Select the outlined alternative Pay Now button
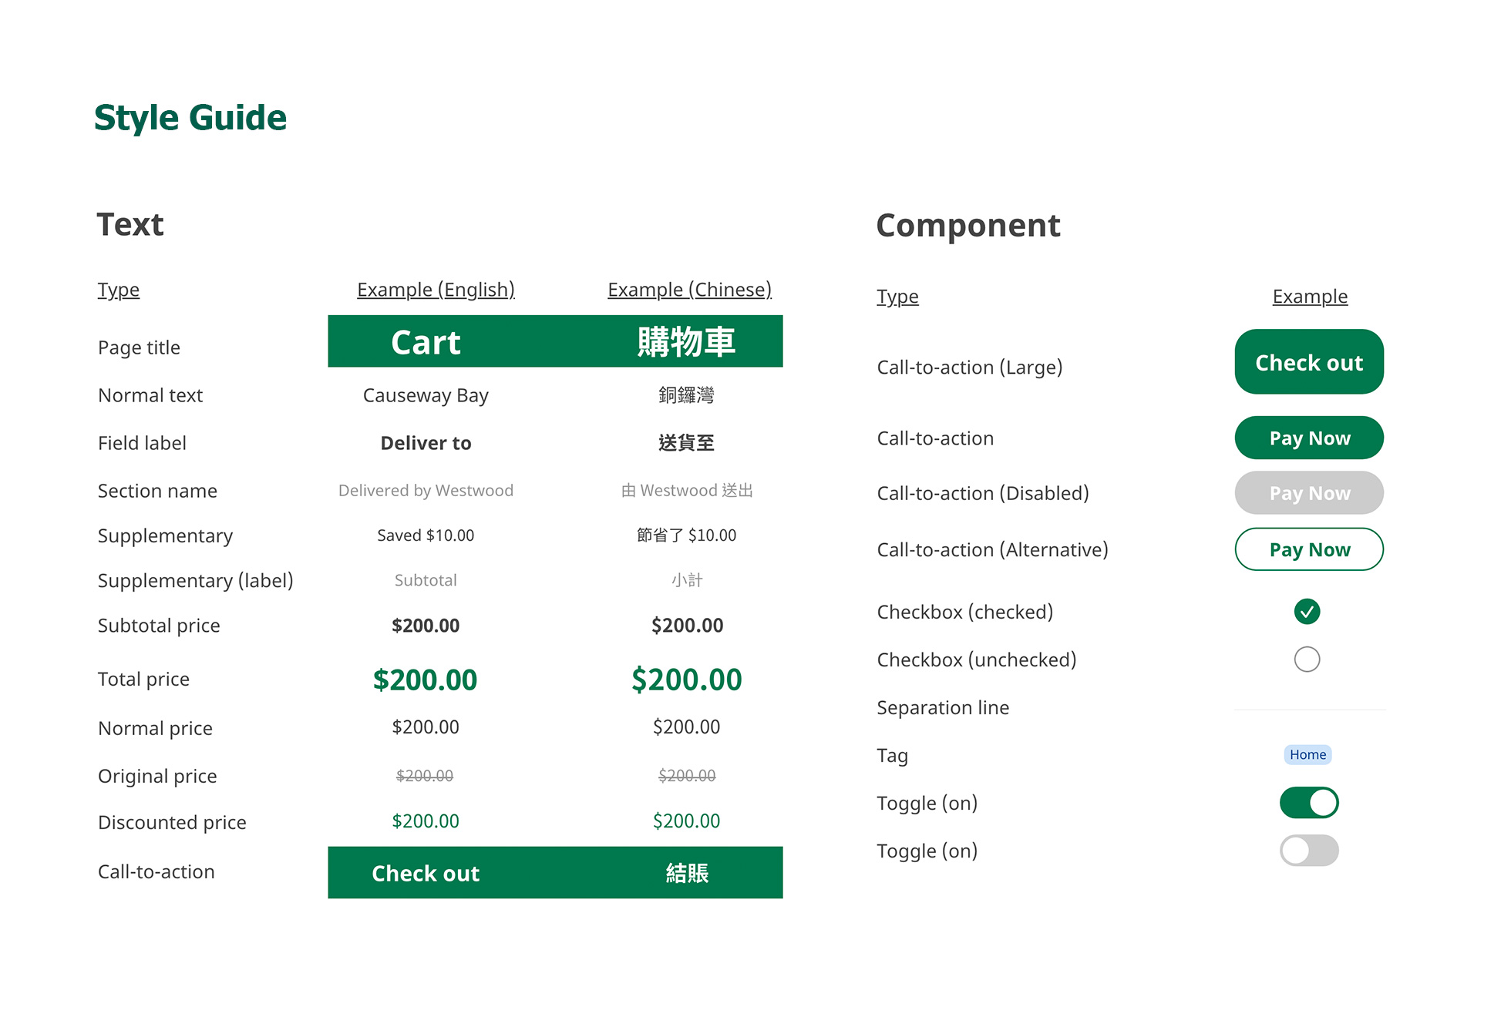The width and height of the screenshot is (1511, 1017). [1308, 549]
